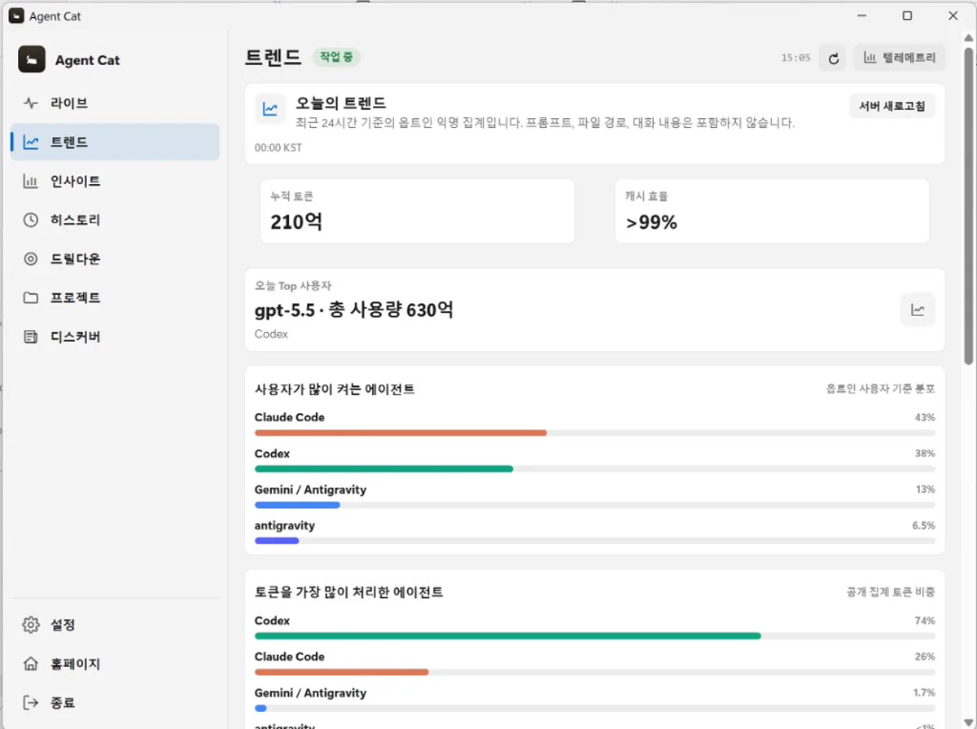
Task: Click the antigravity 6.5% bar
Action: pos(595,541)
